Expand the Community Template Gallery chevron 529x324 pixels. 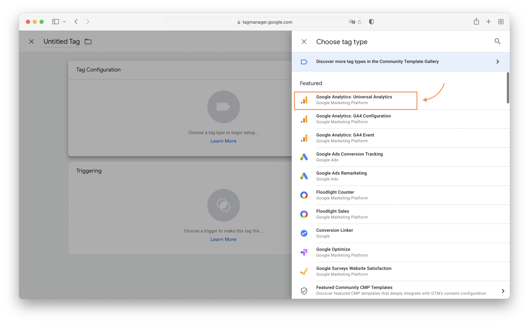tap(498, 62)
